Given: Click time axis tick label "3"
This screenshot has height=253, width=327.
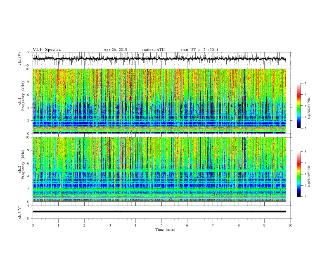Looking at the screenshot, I should (110, 225).
